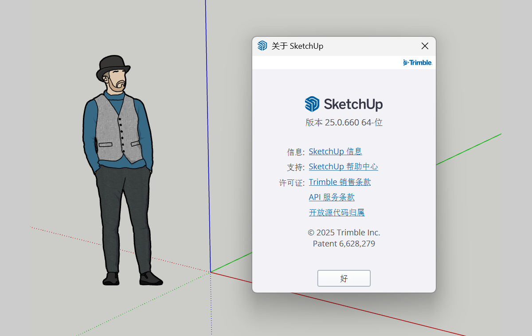Click the Trimble logo in dialog header
532x336 pixels.
pos(418,63)
